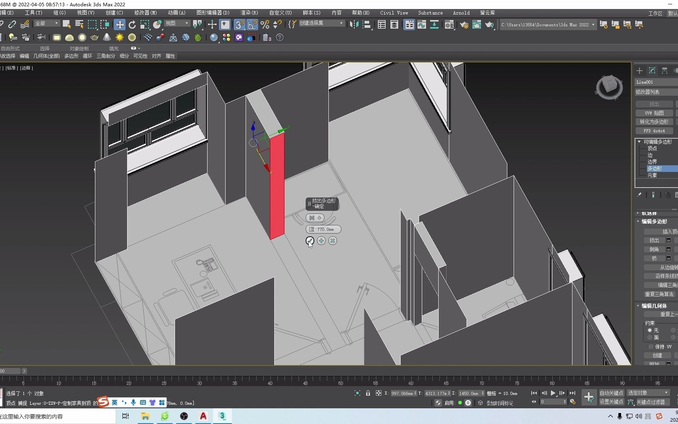
Task: Confirm the extrude with the checkmark button
Action: click(x=309, y=241)
